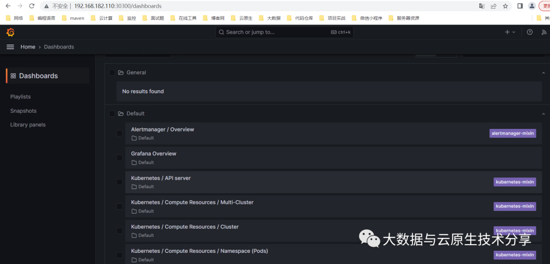Open the Playlists sidebar item
Screen dimensions: 550x264
[x=20, y=96]
